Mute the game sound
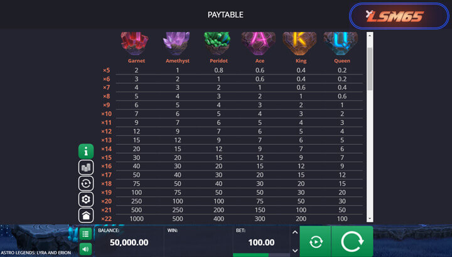Screen dimensions: 452x257 [86, 249]
